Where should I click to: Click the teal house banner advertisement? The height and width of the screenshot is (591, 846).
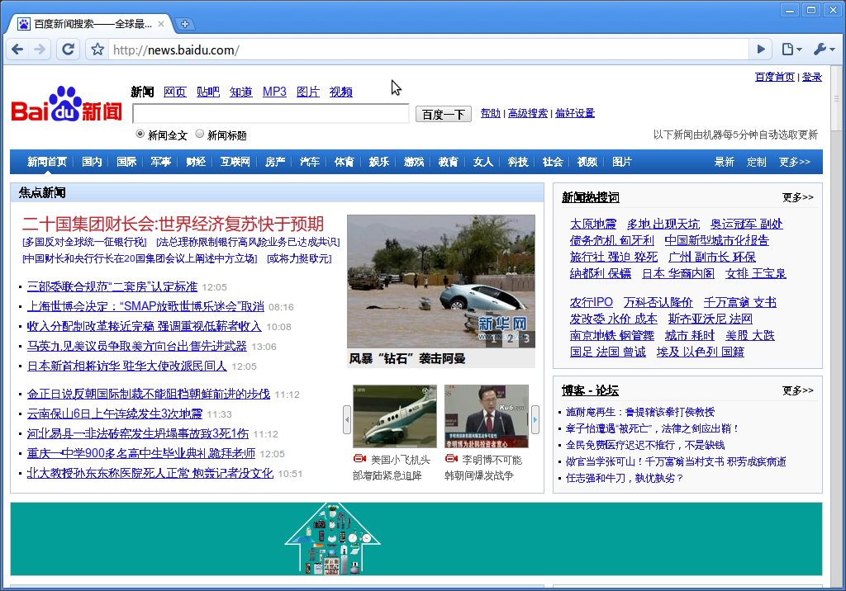click(x=416, y=539)
